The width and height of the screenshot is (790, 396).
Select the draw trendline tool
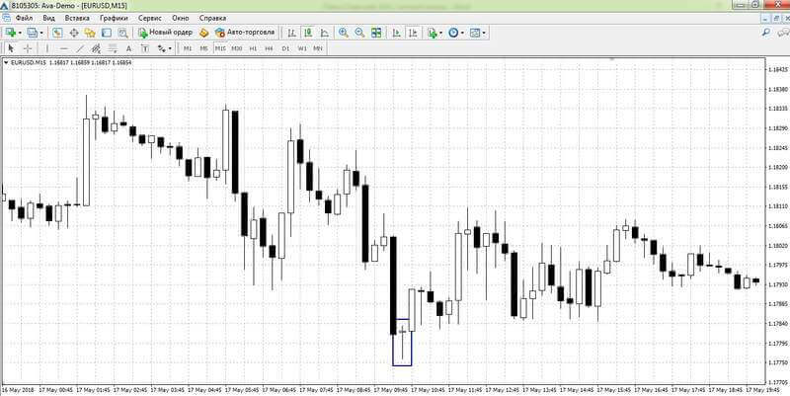coord(80,48)
